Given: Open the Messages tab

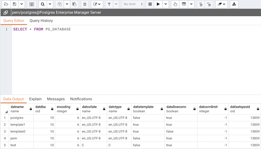Looking at the screenshot, I should click(56, 99).
